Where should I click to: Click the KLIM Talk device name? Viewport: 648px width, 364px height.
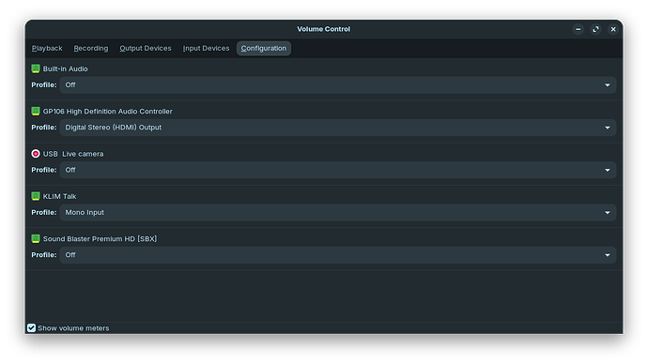(x=59, y=196)
